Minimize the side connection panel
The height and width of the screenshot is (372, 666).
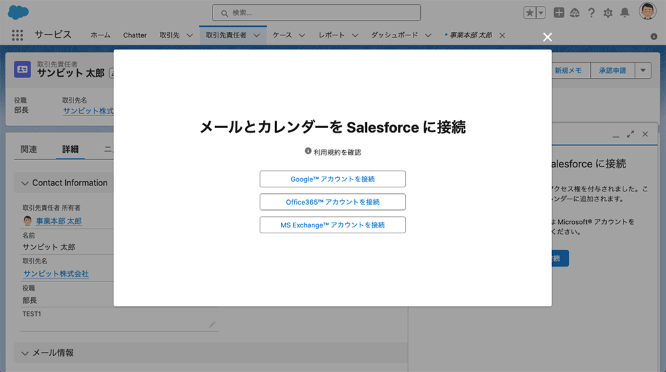(616, 135)
